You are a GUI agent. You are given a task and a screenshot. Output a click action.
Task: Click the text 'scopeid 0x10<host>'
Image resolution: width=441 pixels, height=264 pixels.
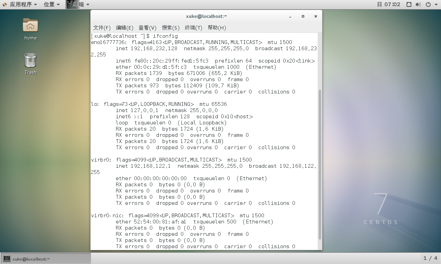pos(224,117)
